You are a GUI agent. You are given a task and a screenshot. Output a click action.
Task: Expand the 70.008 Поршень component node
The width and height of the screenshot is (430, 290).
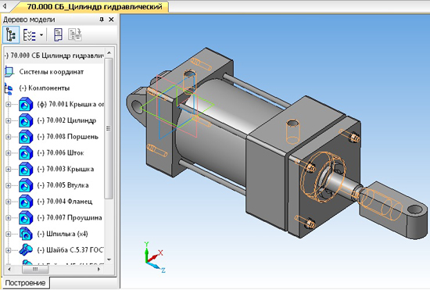coord(9,137)
